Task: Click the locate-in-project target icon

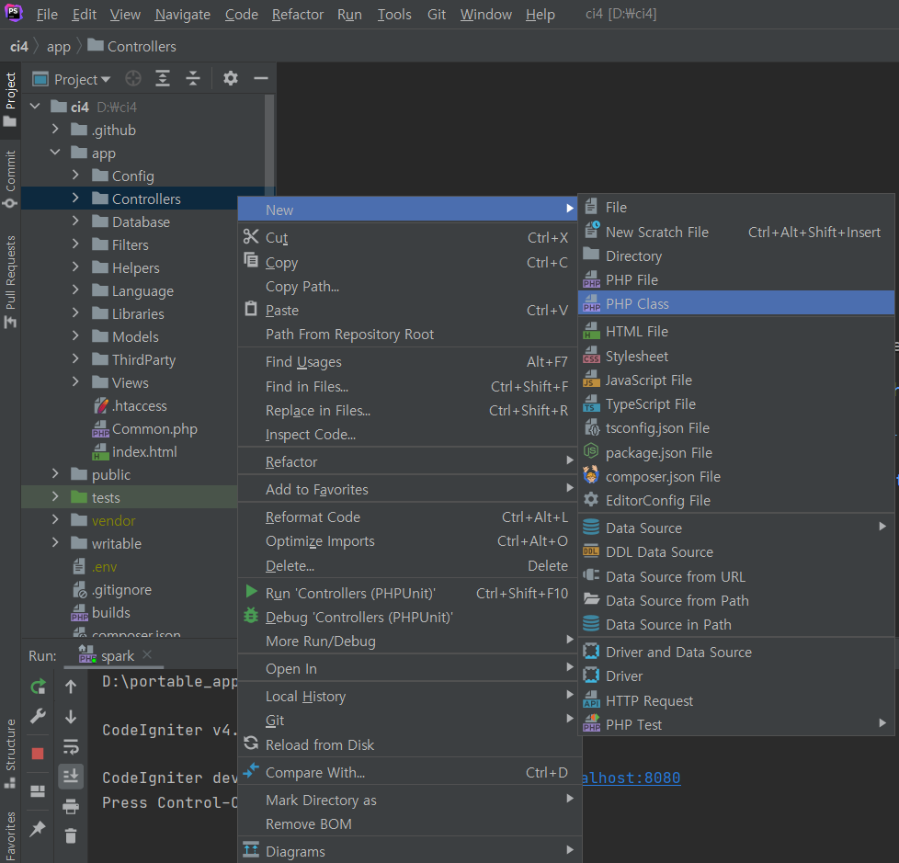Action: [133, 78]
